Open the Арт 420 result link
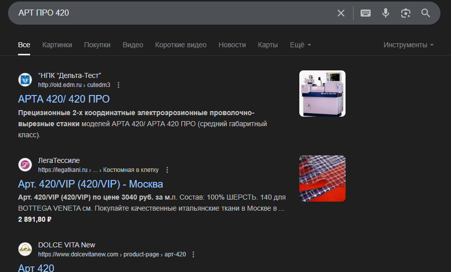The height and width of the screenshot is (272, 451). (x=36, y=268)
